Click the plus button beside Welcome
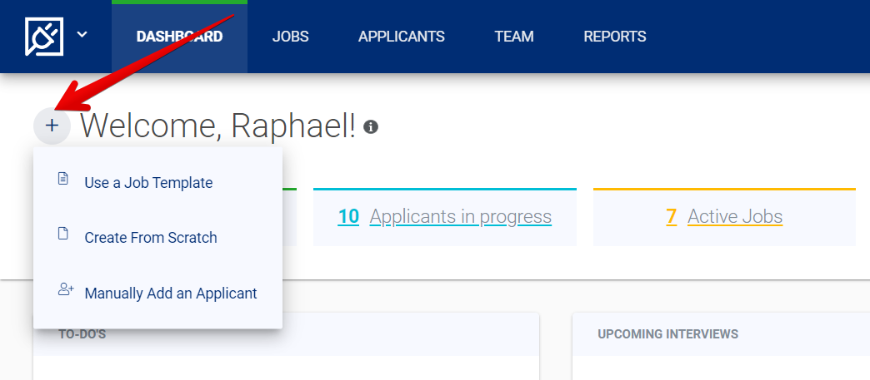The image size is (870, 380). coord(52,126)
